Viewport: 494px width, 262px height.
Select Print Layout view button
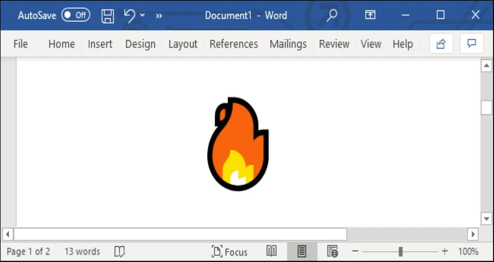click(302, 251)
